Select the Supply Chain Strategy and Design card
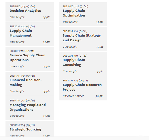 [83, 39]
